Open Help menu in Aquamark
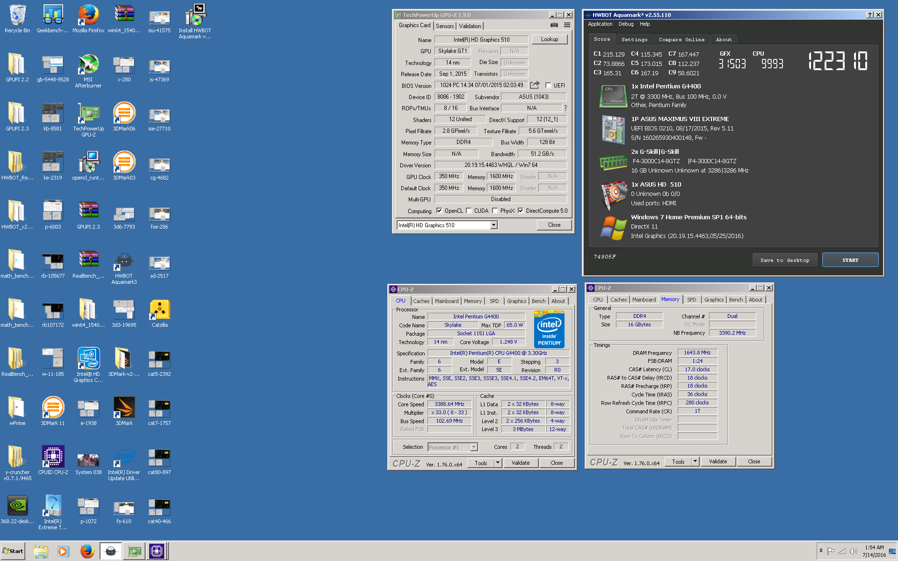 (645, 24)
